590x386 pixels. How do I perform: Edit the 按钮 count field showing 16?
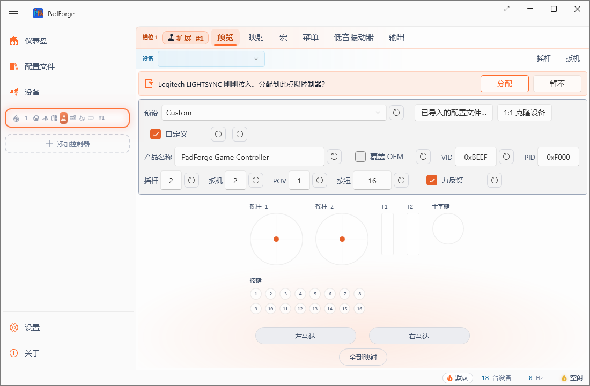pyautogui.click(x=372, y=181)
